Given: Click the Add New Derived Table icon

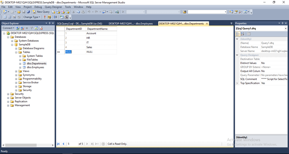Looking at the screenshot, I should (x=66, y=17).
